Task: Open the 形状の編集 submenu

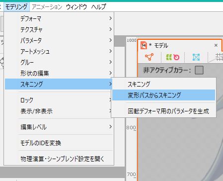Action: coord(59,73)
